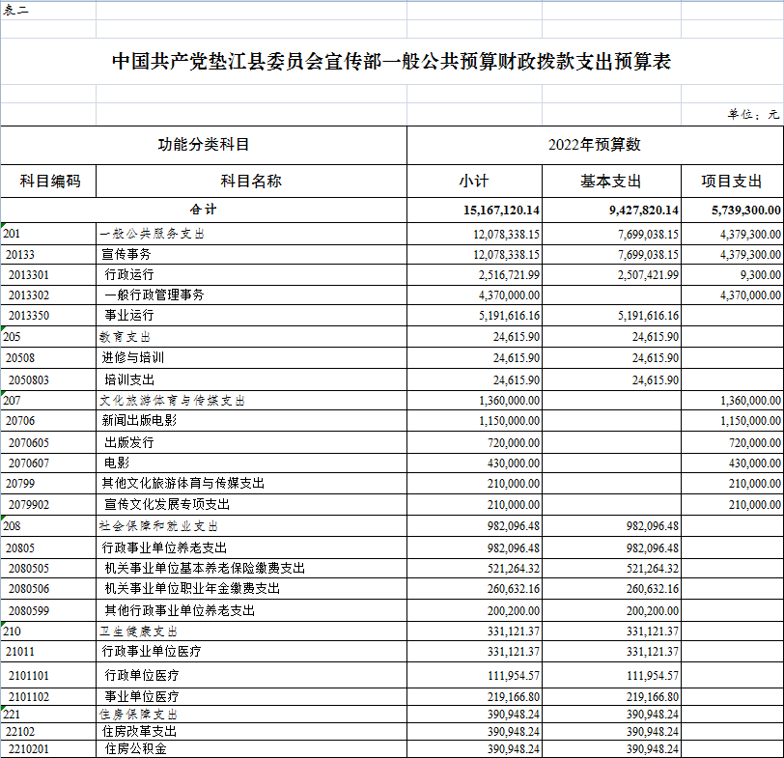Click code cell 2050803

(x=48, y=380)
